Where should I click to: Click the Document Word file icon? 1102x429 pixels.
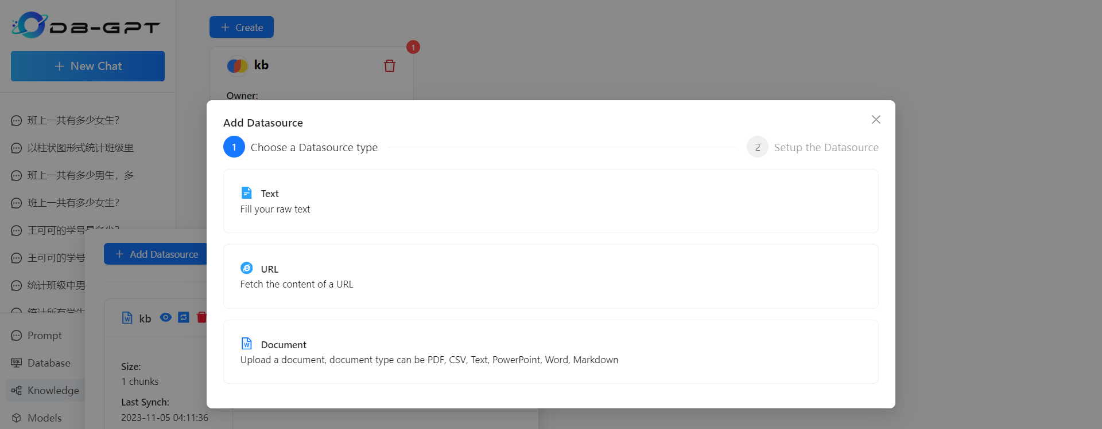point(247,344)
